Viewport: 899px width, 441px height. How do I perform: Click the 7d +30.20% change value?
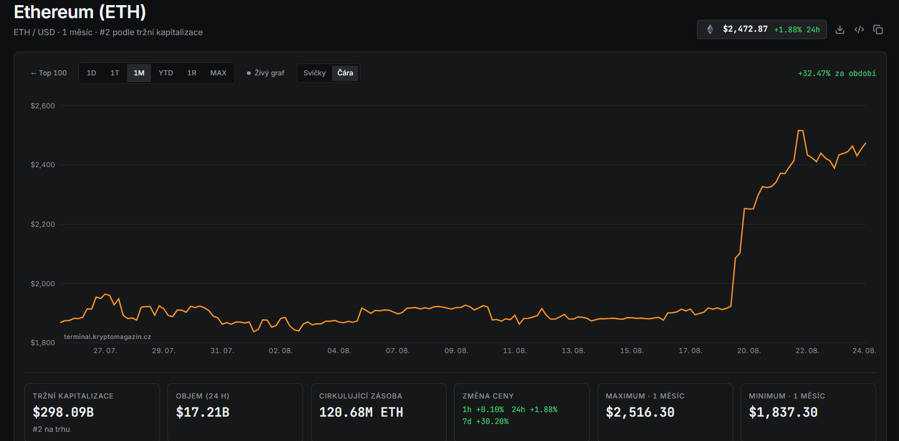485,421
